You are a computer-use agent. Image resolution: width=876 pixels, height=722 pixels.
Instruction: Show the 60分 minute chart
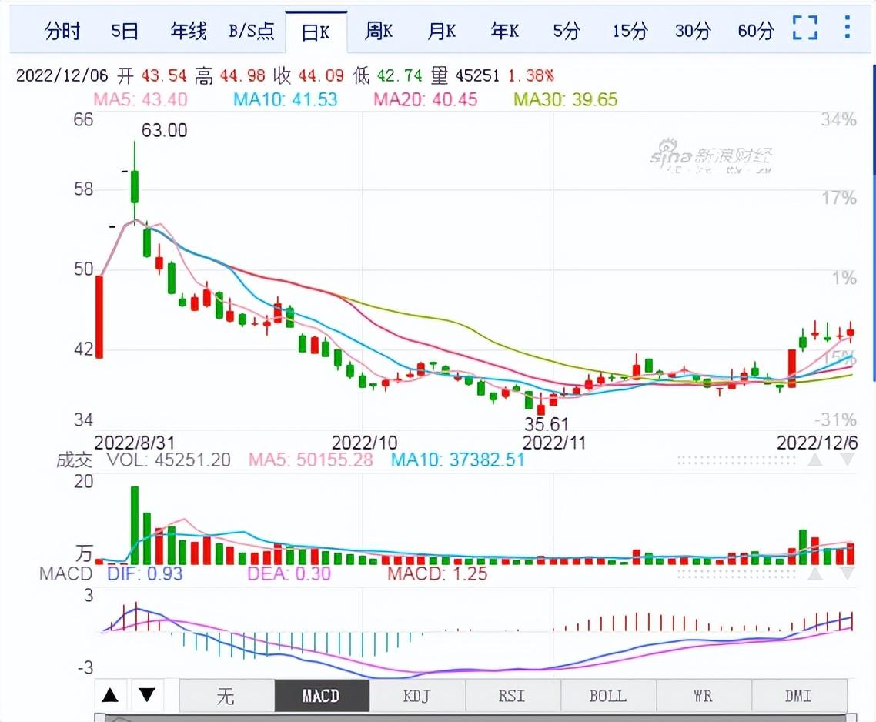[756, 31]
